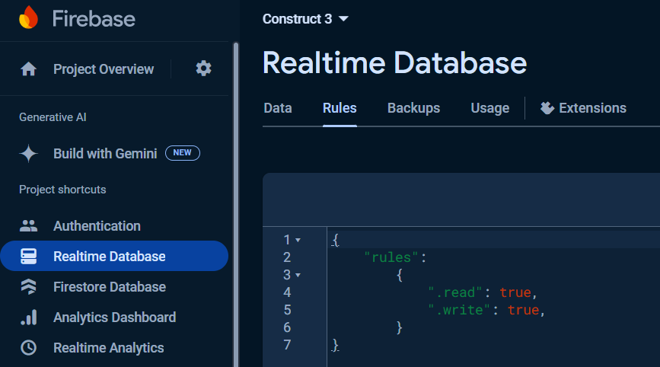Open the Usage tab
660x367 pixels.
[489, 108]
